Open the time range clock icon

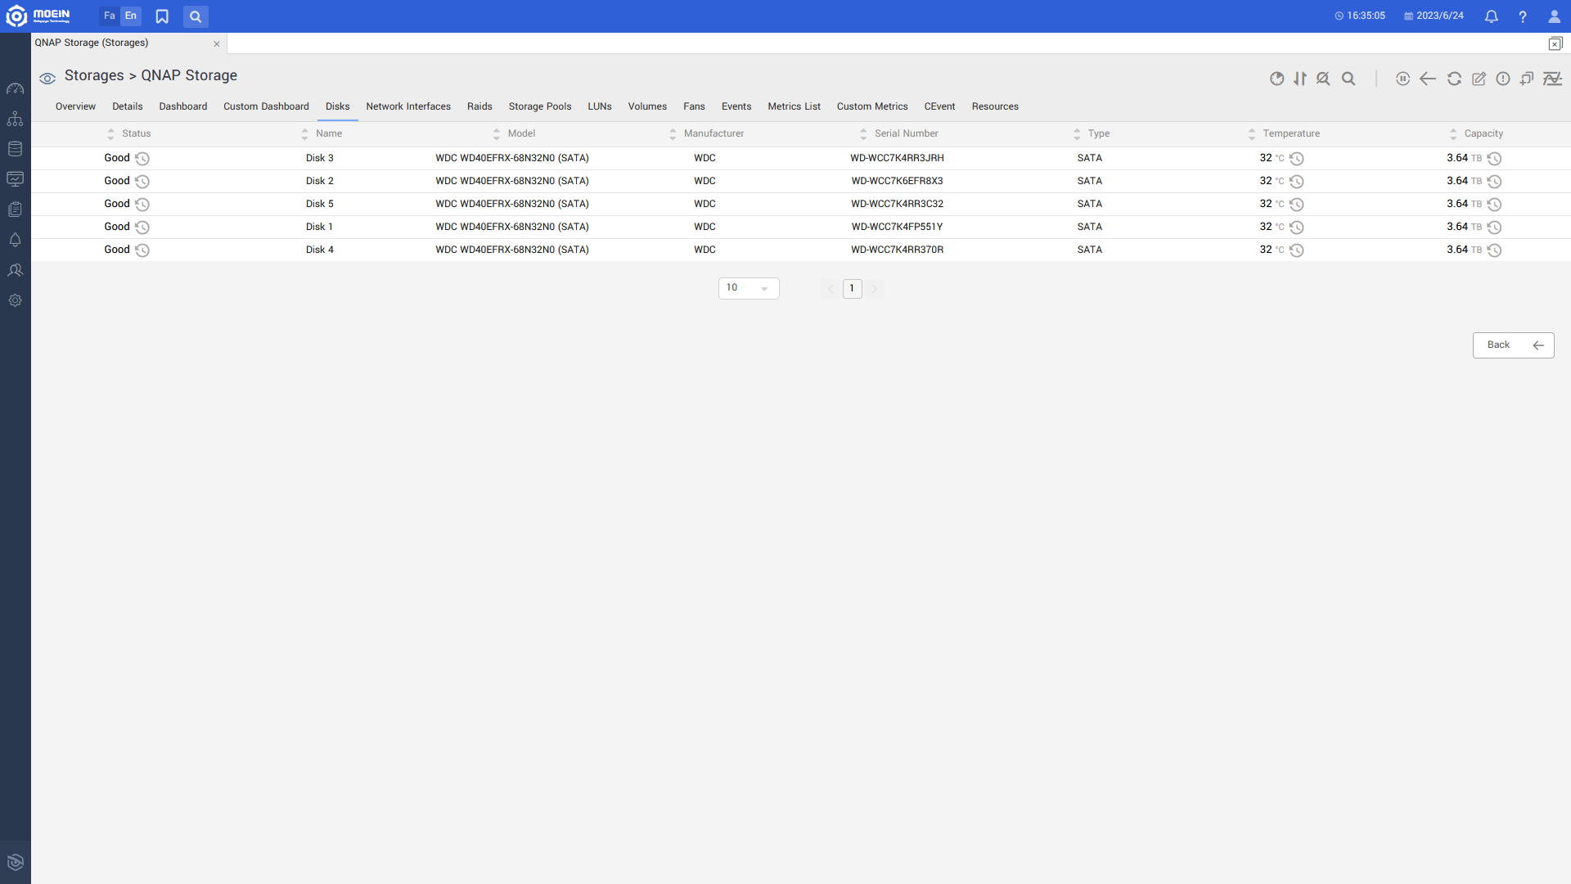point(1276,79)
